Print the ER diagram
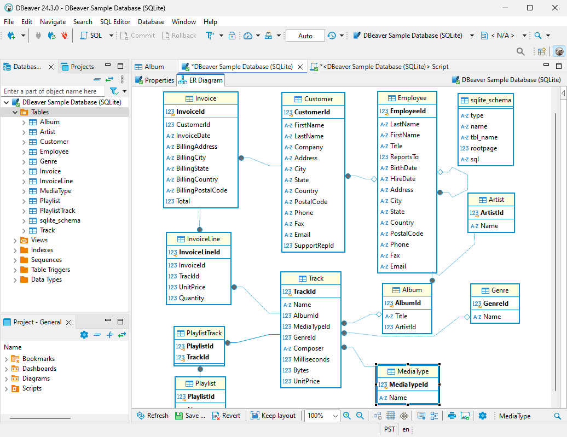 tap(452, 416)
